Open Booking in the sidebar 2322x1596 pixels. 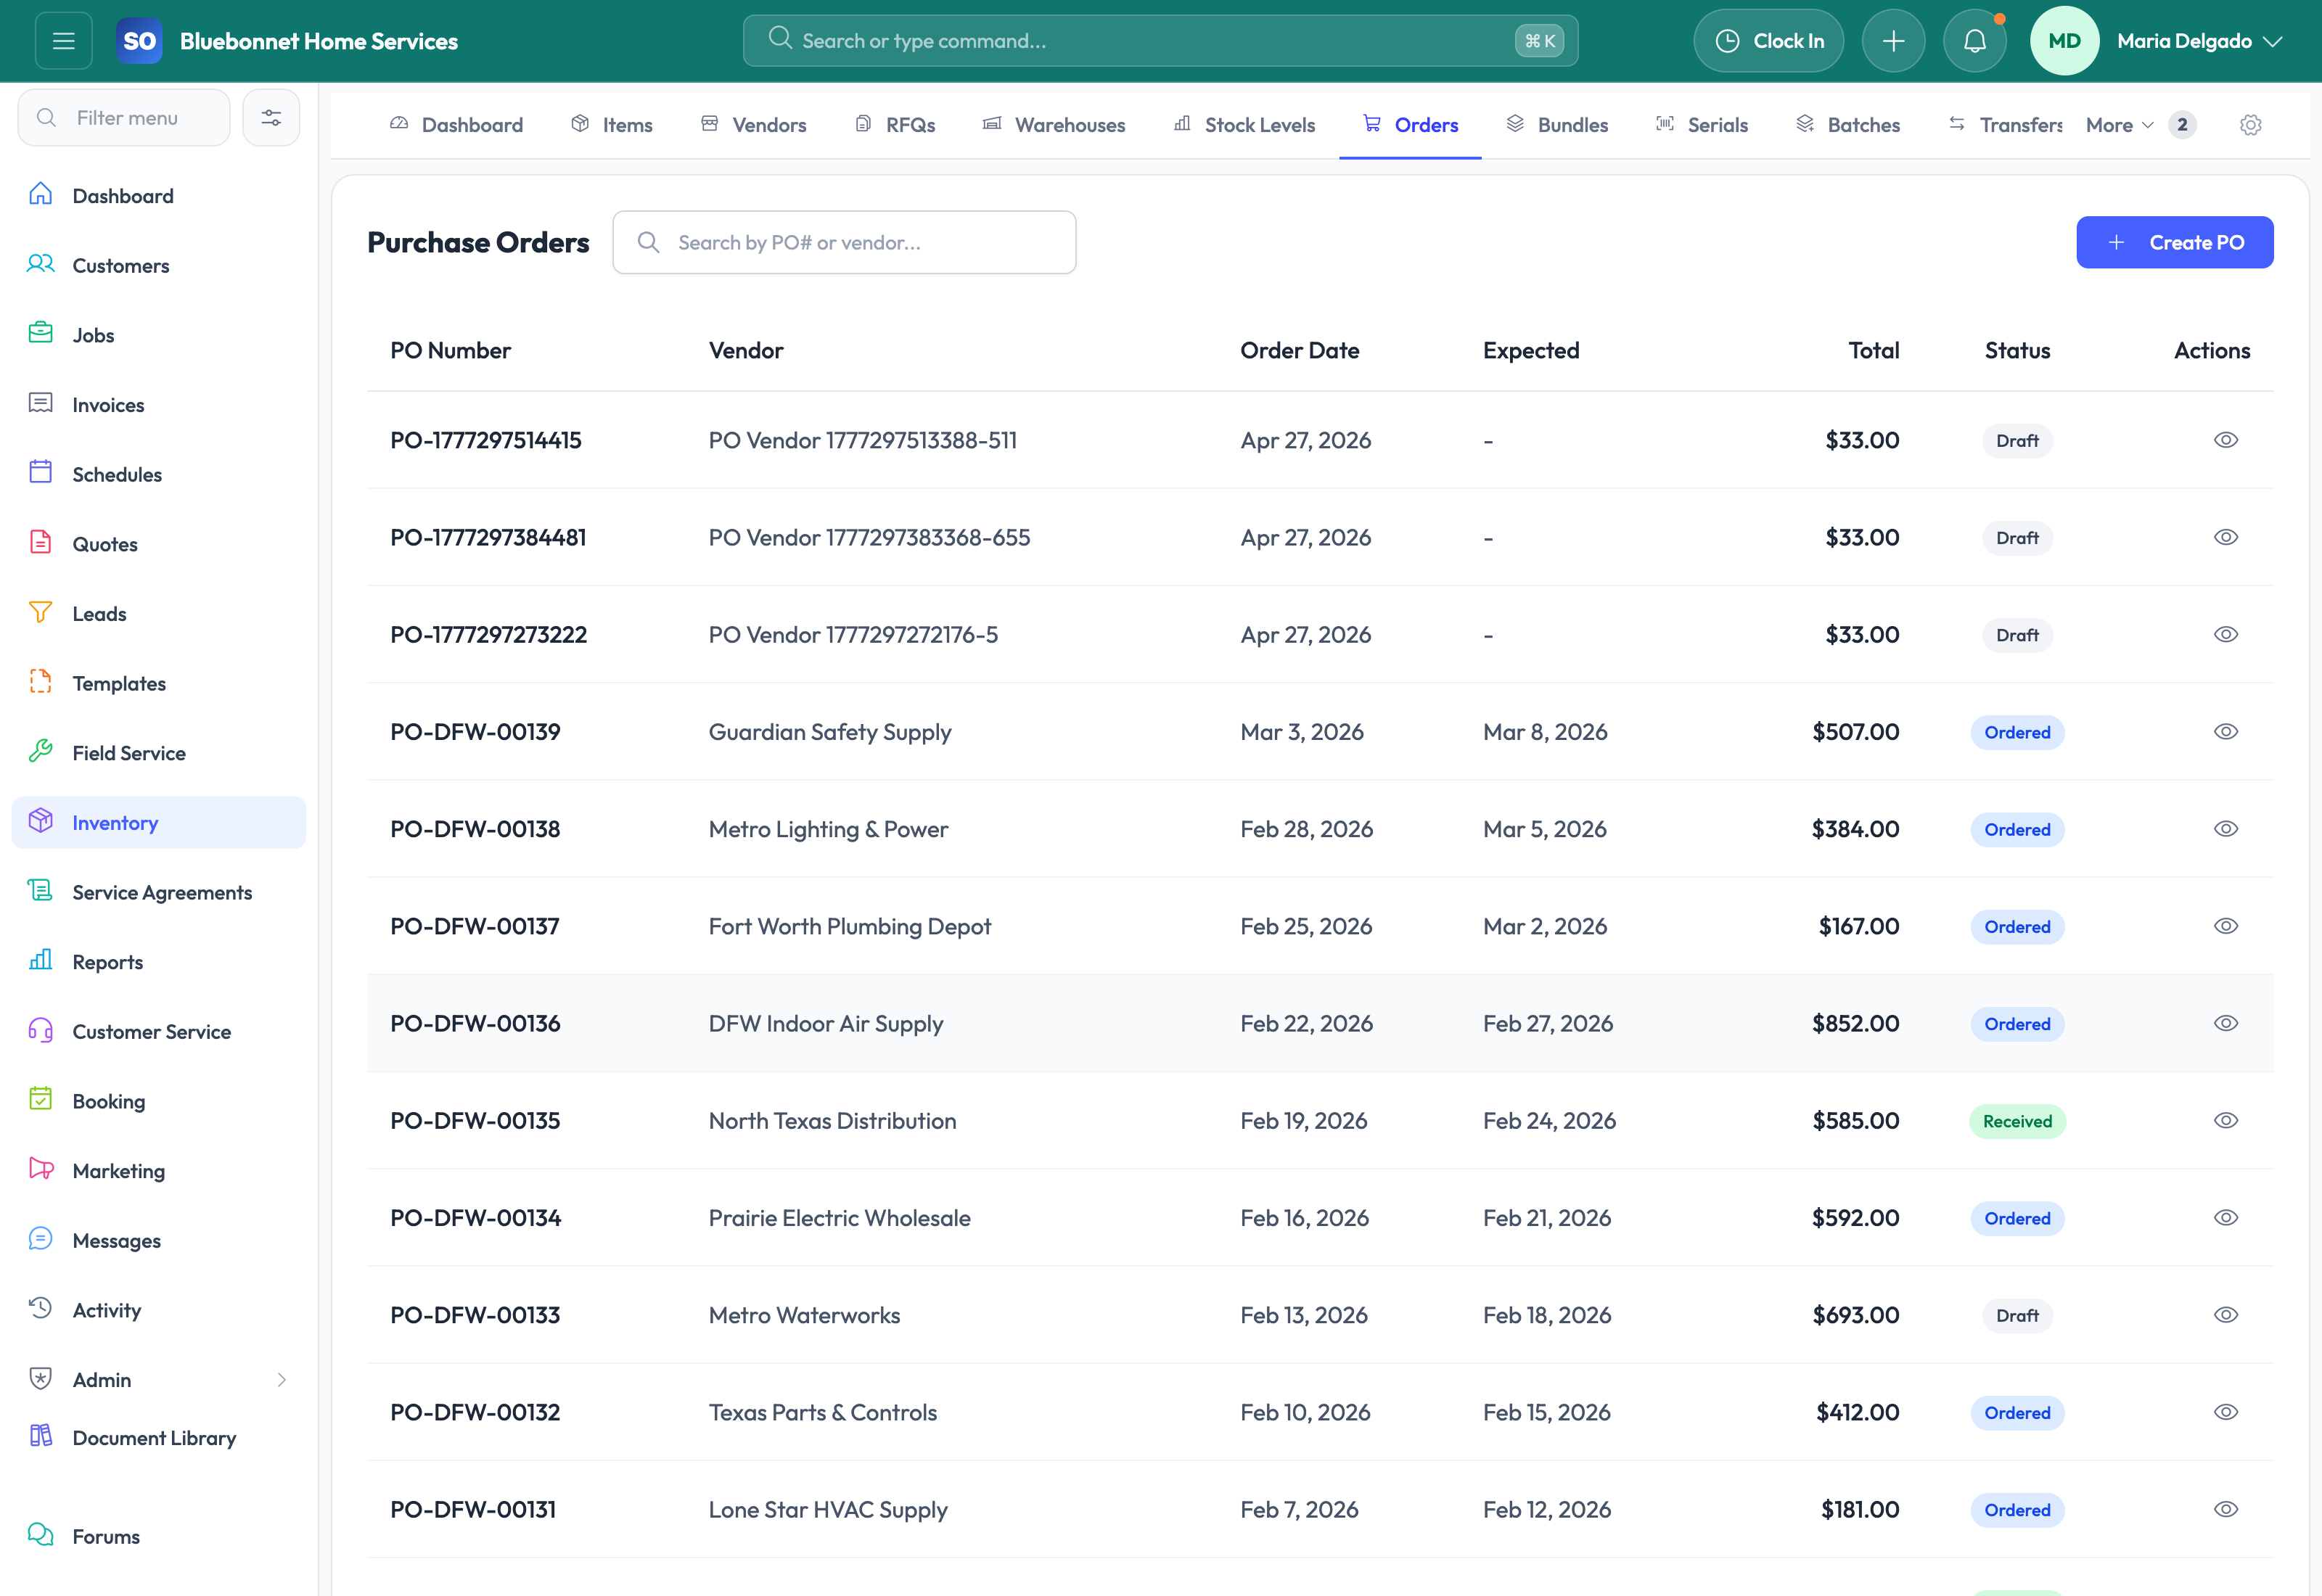point(159,1102)
